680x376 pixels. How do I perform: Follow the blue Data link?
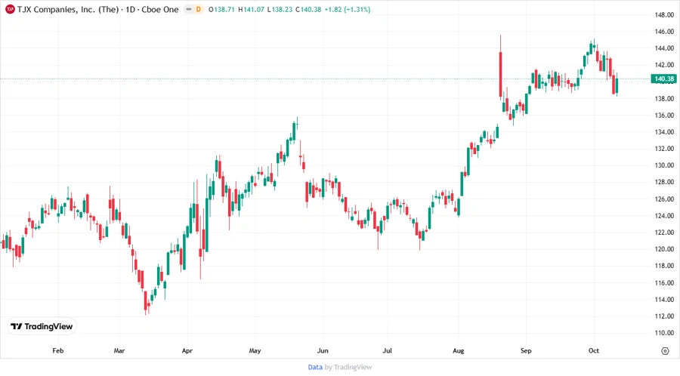[x=315, y=367]
